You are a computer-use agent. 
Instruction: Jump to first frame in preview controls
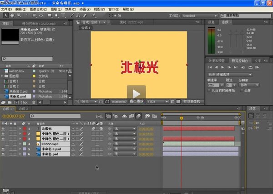(210, 67)
